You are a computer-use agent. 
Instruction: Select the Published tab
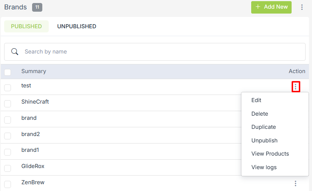point(26,26)
